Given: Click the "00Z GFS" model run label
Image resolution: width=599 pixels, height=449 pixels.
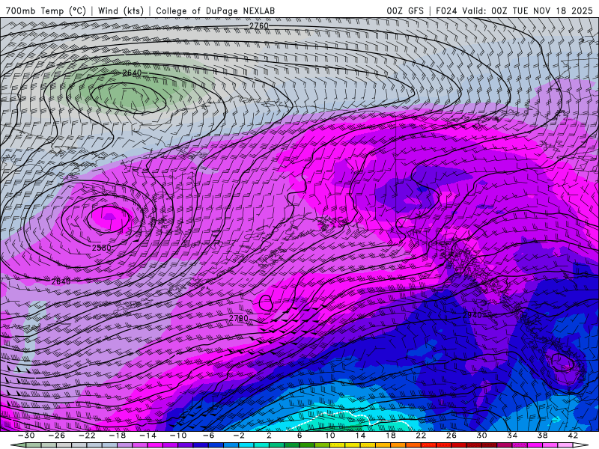Looking at the screenshot, I should pos(405,10).
